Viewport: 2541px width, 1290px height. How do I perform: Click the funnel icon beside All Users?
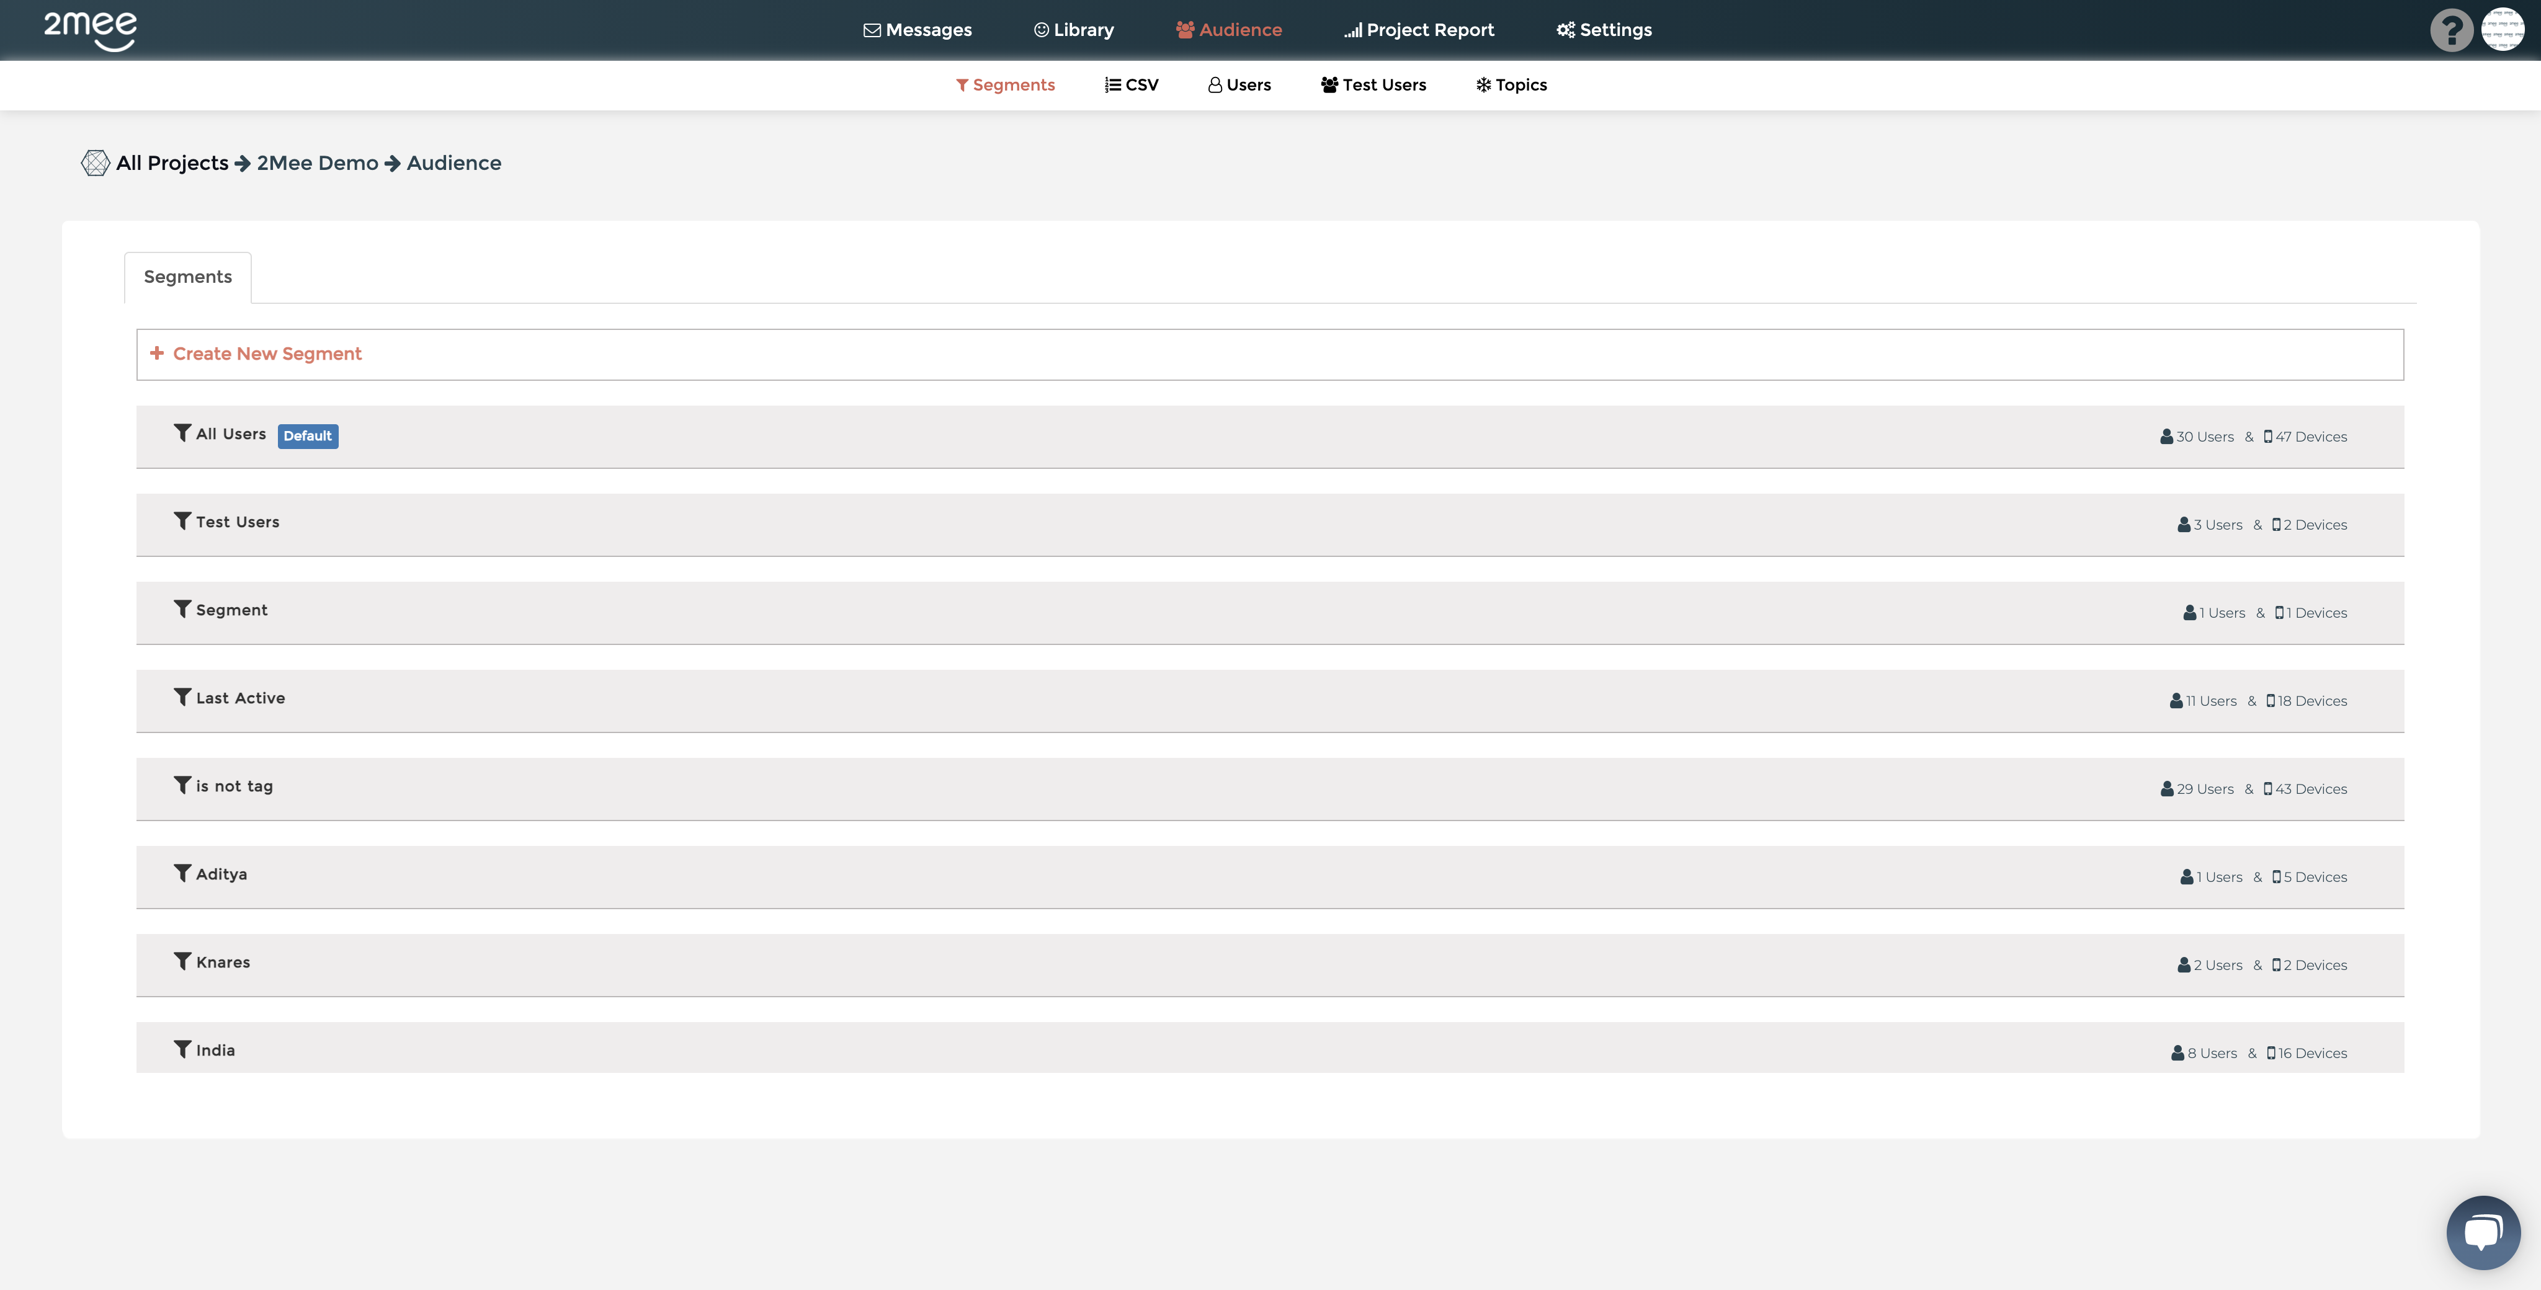tap(182, 433)
